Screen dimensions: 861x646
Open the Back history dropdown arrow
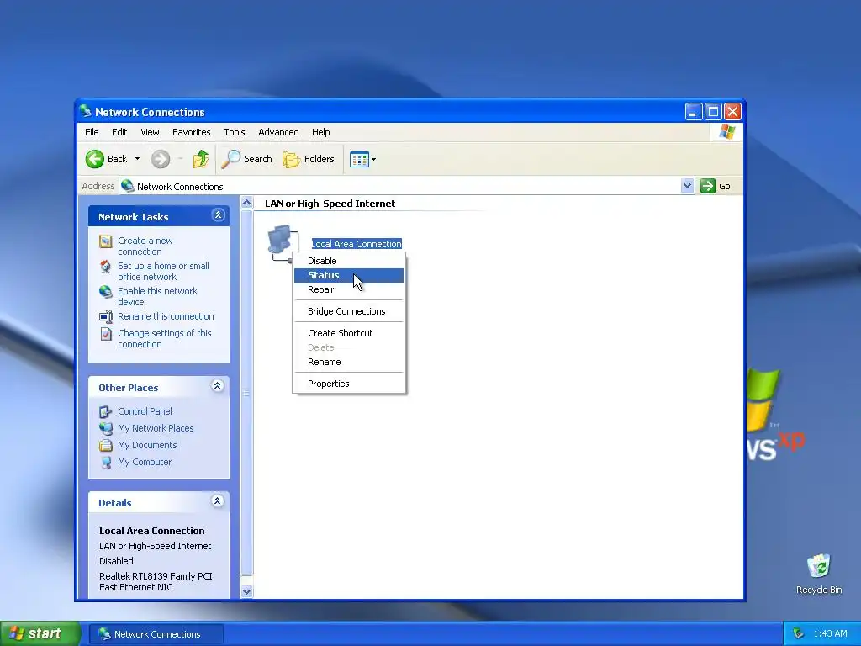137,159
